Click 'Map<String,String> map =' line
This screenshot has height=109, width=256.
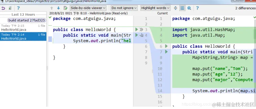coord(222,57)
